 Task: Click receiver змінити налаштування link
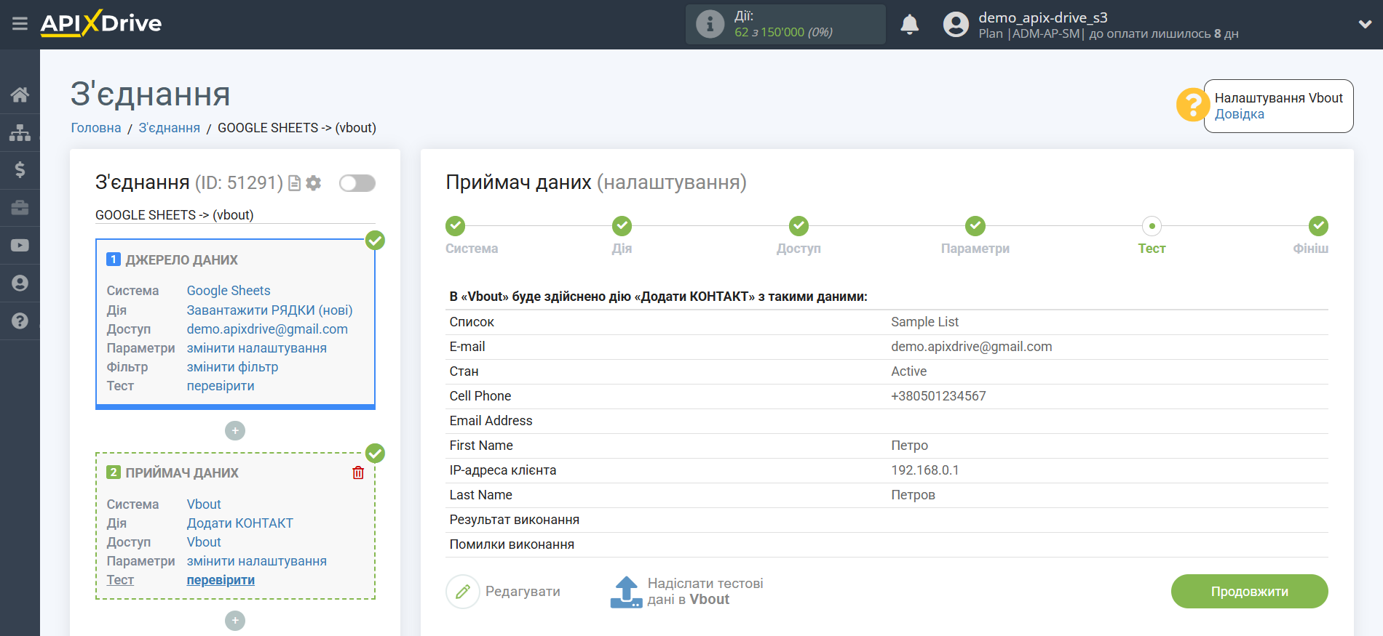point(257,561)
